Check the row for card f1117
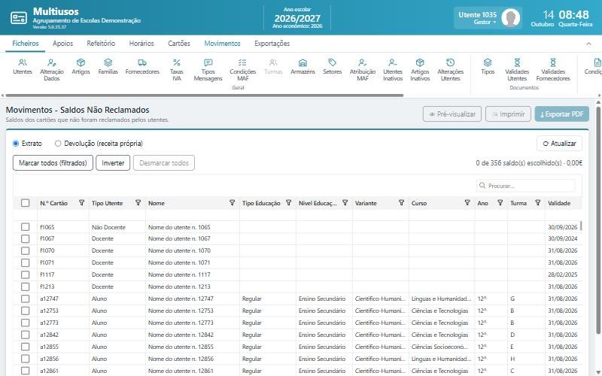Screen dimensions: 602x376 pos(26,274)
